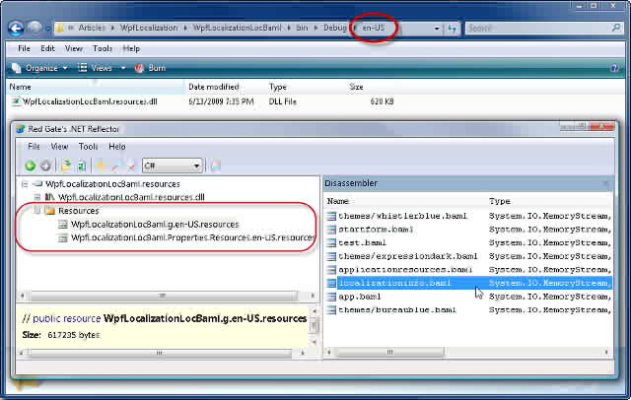Click Reflector green Back arrow

(30, 166)
